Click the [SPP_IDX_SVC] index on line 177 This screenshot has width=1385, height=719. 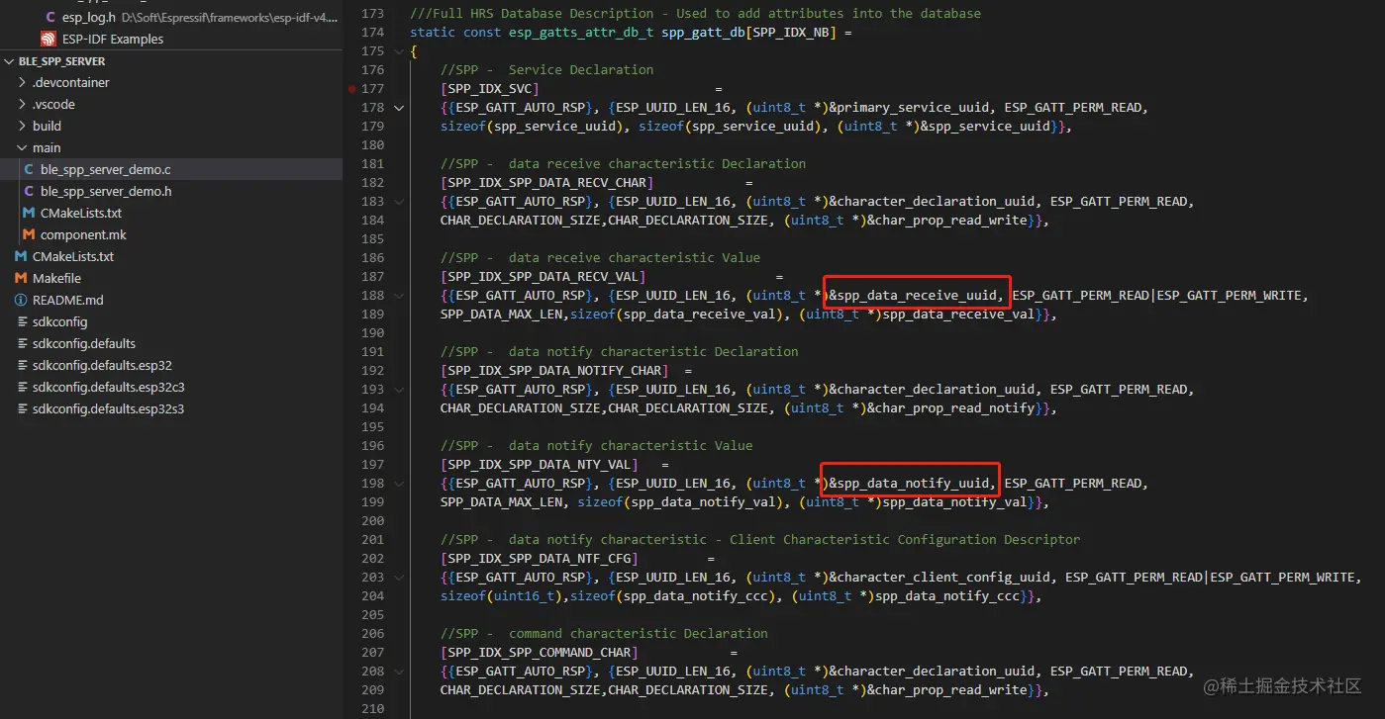pos(490,89)
